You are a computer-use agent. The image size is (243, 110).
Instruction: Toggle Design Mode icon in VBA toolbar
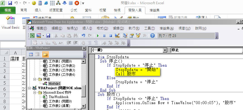tap(117, 36)
